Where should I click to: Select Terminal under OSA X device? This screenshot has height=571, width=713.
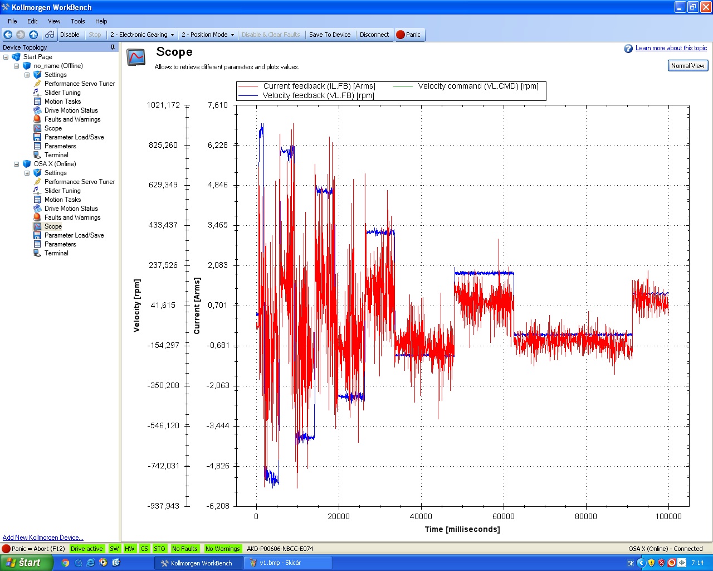pos(56,253)
